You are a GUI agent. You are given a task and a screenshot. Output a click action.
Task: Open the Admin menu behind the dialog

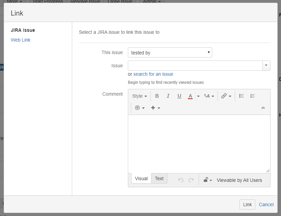(x=152, y=1)
